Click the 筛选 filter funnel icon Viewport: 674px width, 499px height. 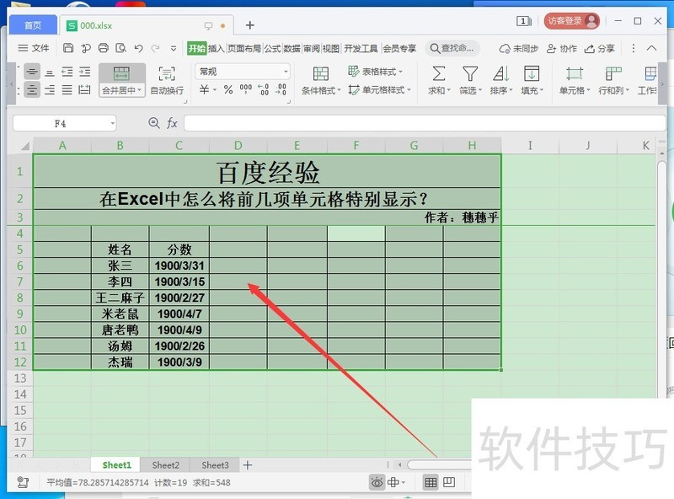click(x=470, y=74)
